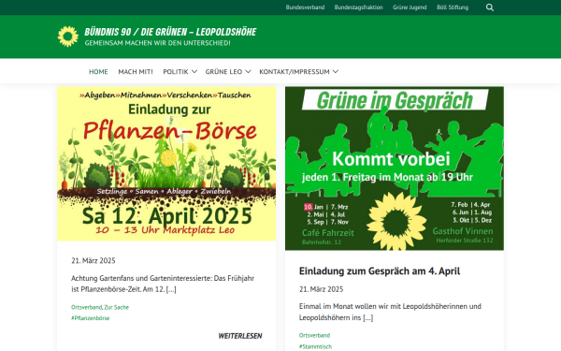Visit the Grüne Jugend link
The image size is (561, 351).
[x=410, y=7]
